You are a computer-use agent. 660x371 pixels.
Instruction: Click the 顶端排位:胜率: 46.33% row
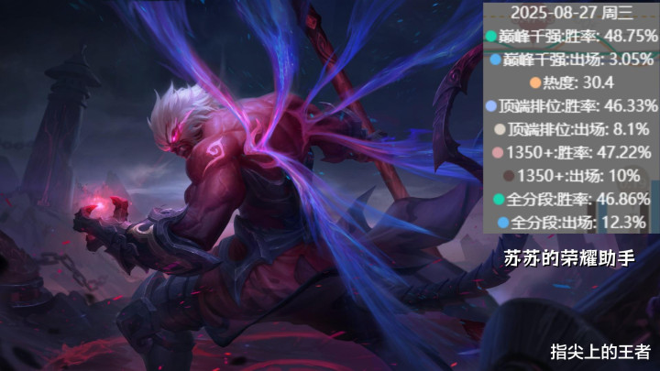pyautogui.click(x=572, y=106)
